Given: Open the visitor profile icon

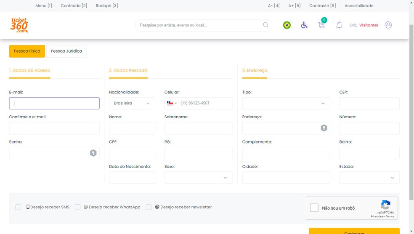Looking at the screenshot, I should pos(388,25).
